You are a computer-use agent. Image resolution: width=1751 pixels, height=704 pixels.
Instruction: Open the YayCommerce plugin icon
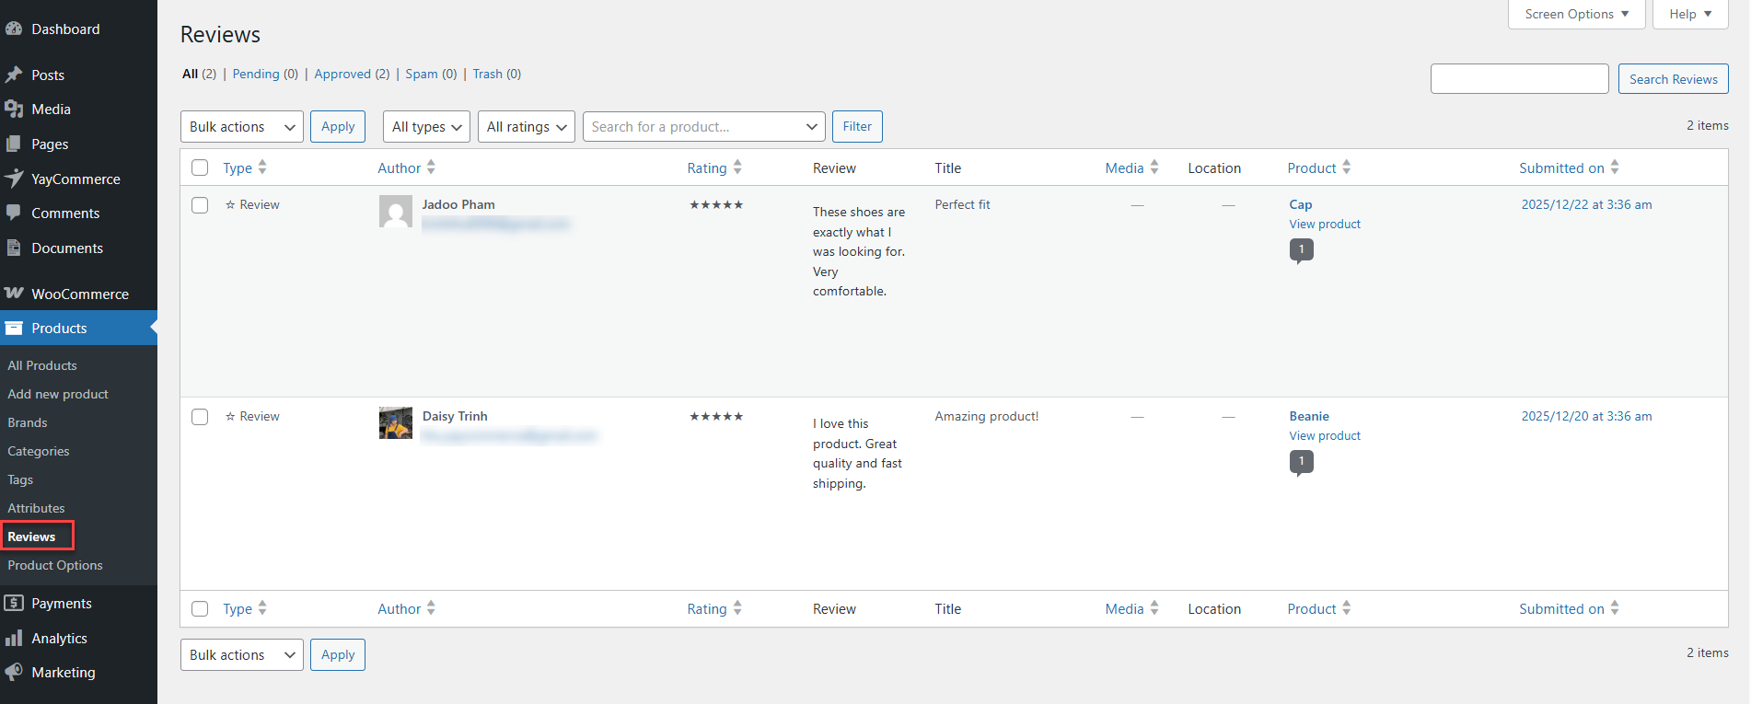[x=14, y=179]
